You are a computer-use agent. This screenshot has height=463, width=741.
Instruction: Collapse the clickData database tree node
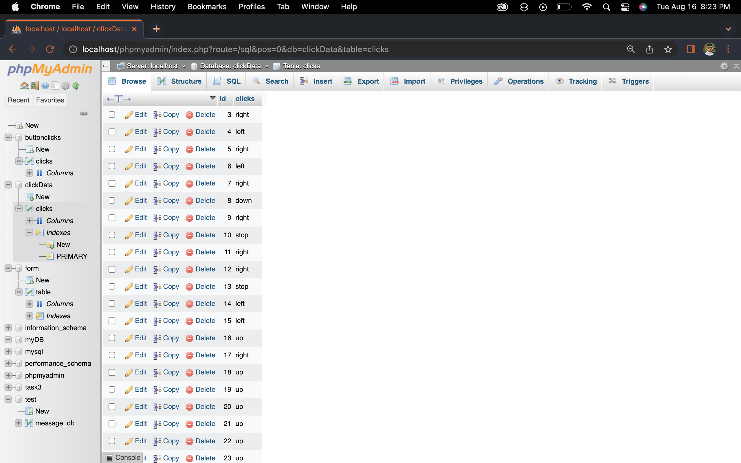(x=8, y=185)
